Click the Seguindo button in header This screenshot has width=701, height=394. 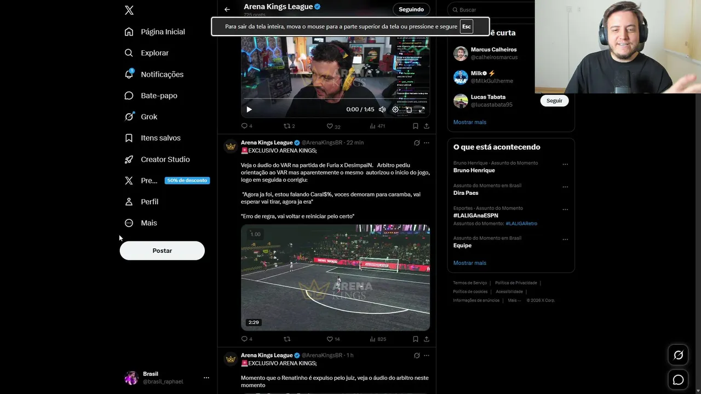(411, 9)
